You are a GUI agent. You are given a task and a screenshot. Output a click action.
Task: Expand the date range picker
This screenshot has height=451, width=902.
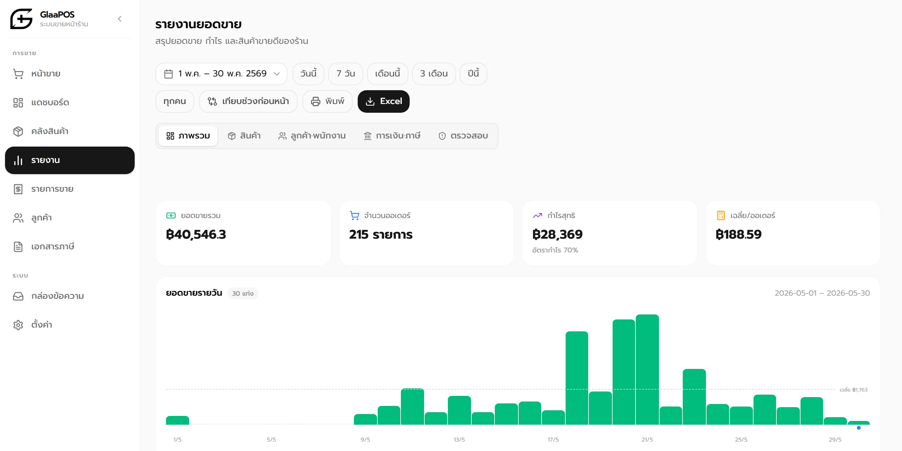click(221, 74)
